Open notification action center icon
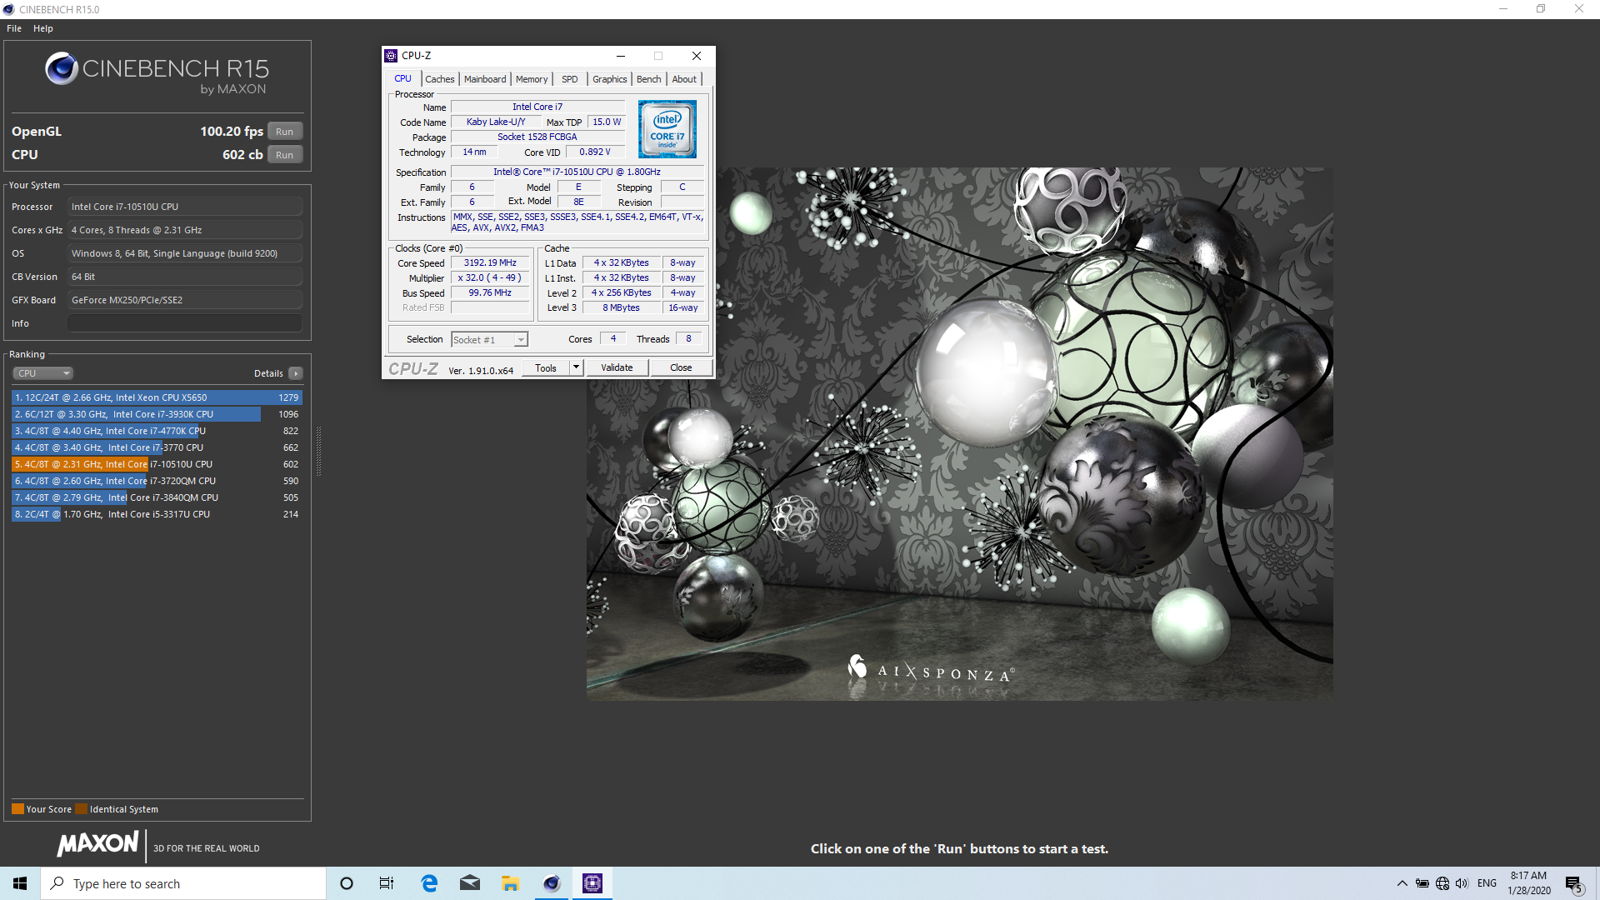 pyautogui.click(x=1574, y=883)
